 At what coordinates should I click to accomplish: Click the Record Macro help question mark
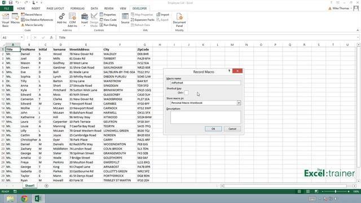click(229, 71)
